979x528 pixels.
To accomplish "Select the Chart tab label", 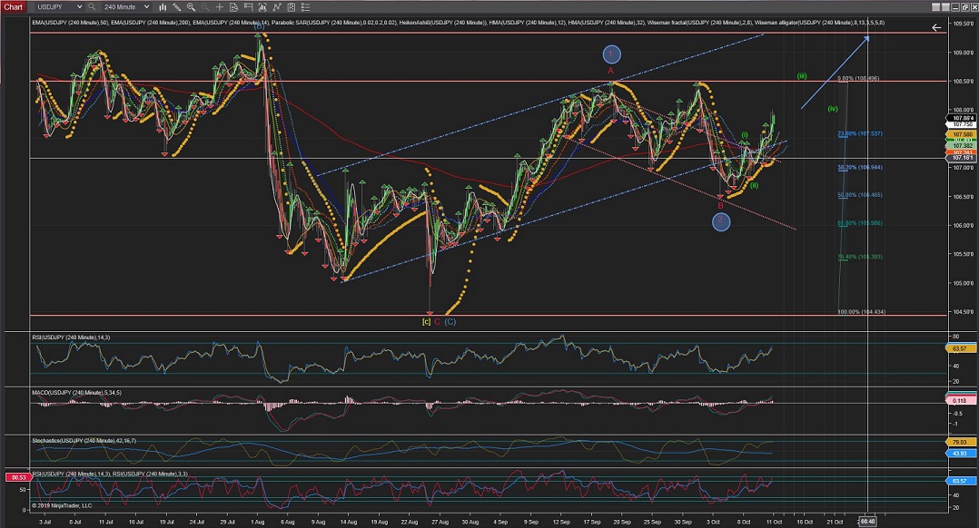I will [x=14, y=6].
